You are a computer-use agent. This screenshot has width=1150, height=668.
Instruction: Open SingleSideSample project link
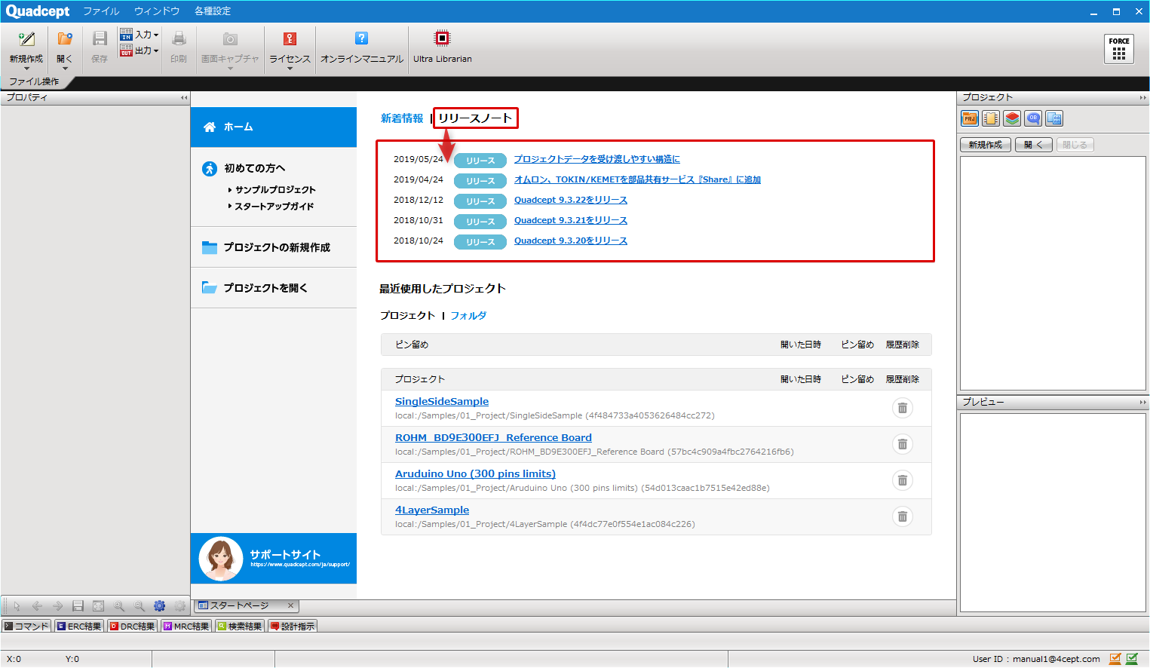click(x=442, y=402)
